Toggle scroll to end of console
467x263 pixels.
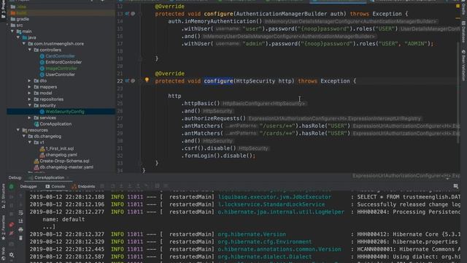tap(20, 221)
